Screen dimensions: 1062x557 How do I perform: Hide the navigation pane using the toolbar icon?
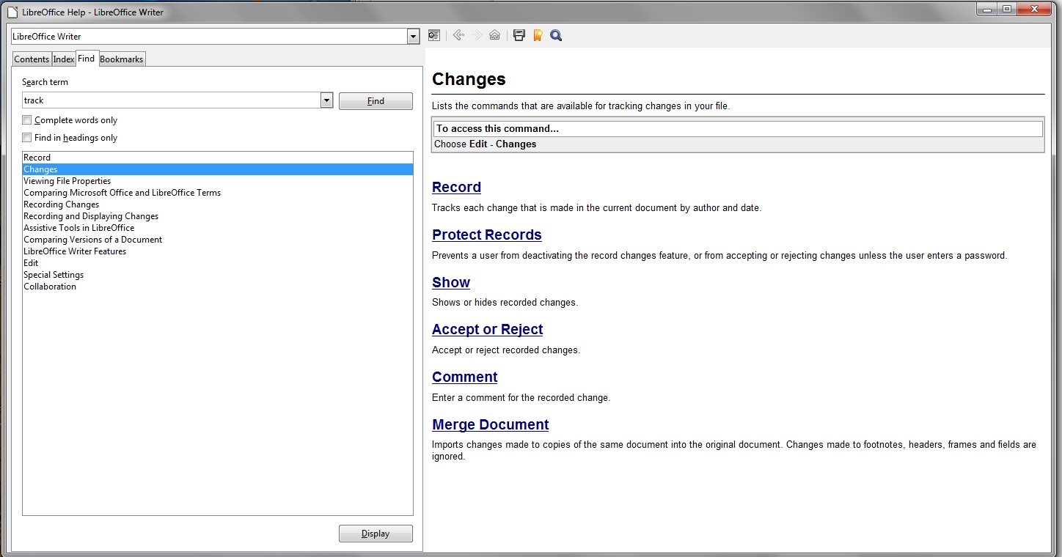click(434, 35)
